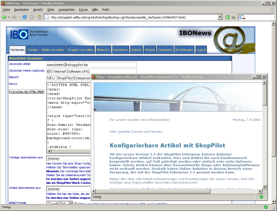Click the popup vertical scrollbar thumb
Viewport: 277px width, 211px height.
click(x=264, y=95)
